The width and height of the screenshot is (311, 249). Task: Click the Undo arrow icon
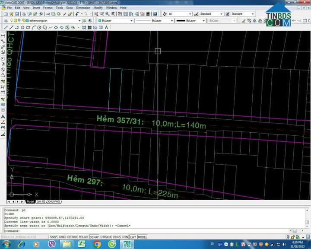78,14
